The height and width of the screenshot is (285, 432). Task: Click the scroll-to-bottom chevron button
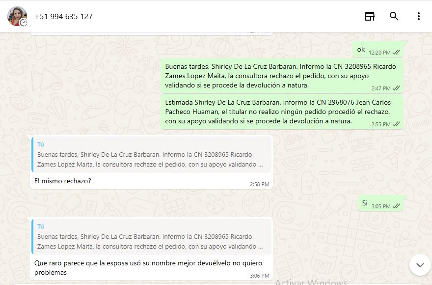click(x=420, y=265)
